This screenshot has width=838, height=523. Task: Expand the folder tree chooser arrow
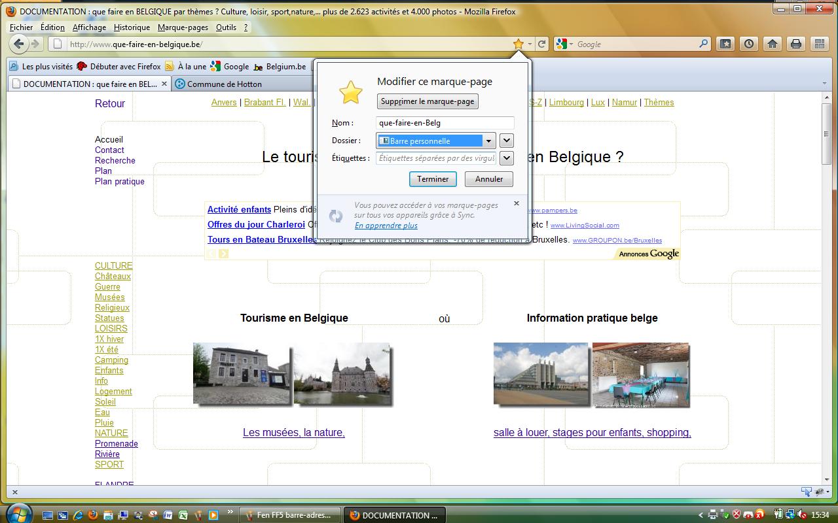(x=506, y=141)
